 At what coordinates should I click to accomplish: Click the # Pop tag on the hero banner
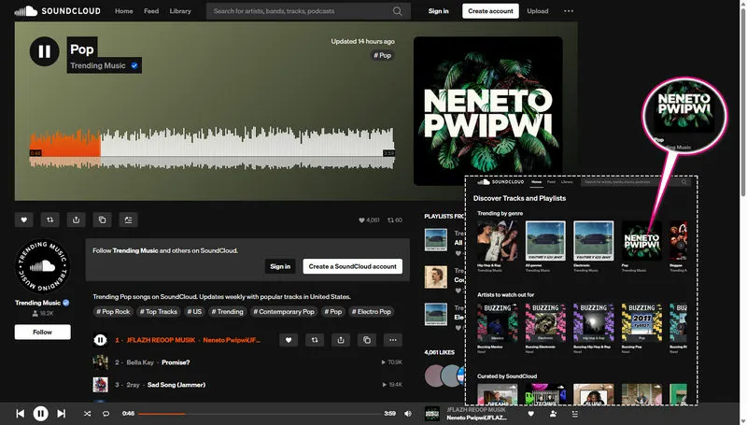[x=382, y=55]
